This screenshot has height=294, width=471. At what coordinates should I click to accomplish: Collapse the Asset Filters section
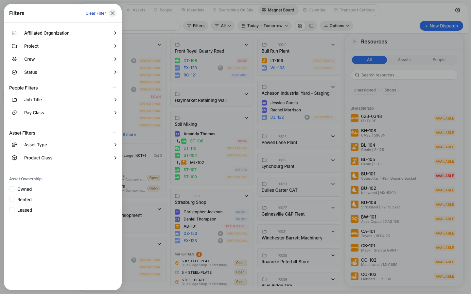click(x=114, y=132)
